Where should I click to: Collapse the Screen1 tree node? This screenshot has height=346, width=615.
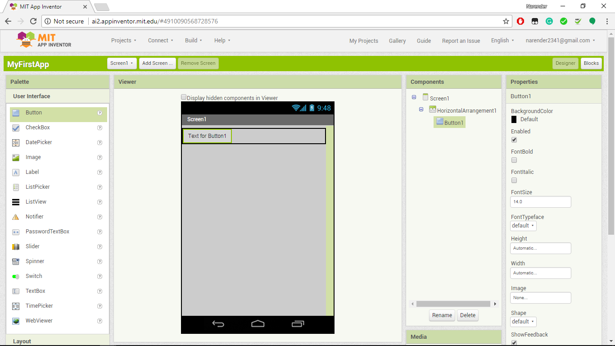point(414,97)
